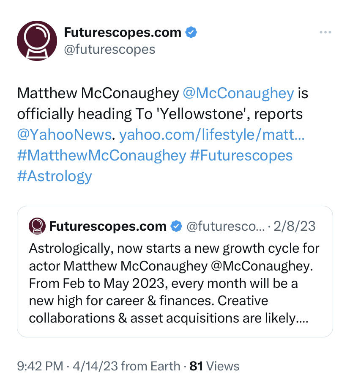Click the 2/8/23 date of quoted tweet
The image size is (350, 381).
[295, 226]
